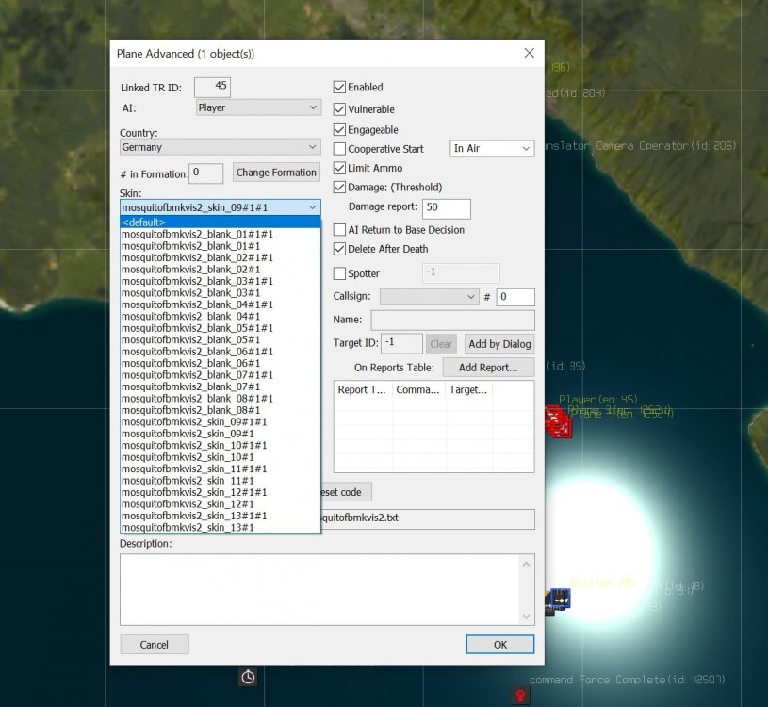This screenshot has height=707, width=768.
Task: Click the Change Formation button
Action: [276, 173]
